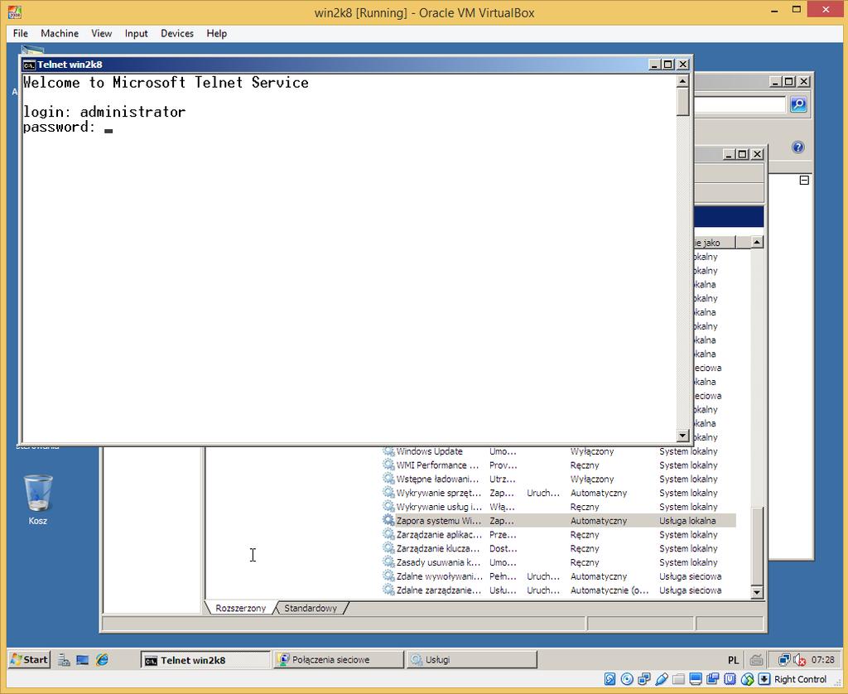Switch to Telnet win2k8 taskbar button
Screen dimensions: 848x694
tap(205, 660)
